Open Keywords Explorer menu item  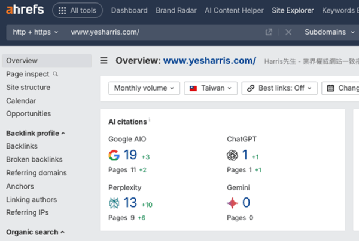click(340, 10)
